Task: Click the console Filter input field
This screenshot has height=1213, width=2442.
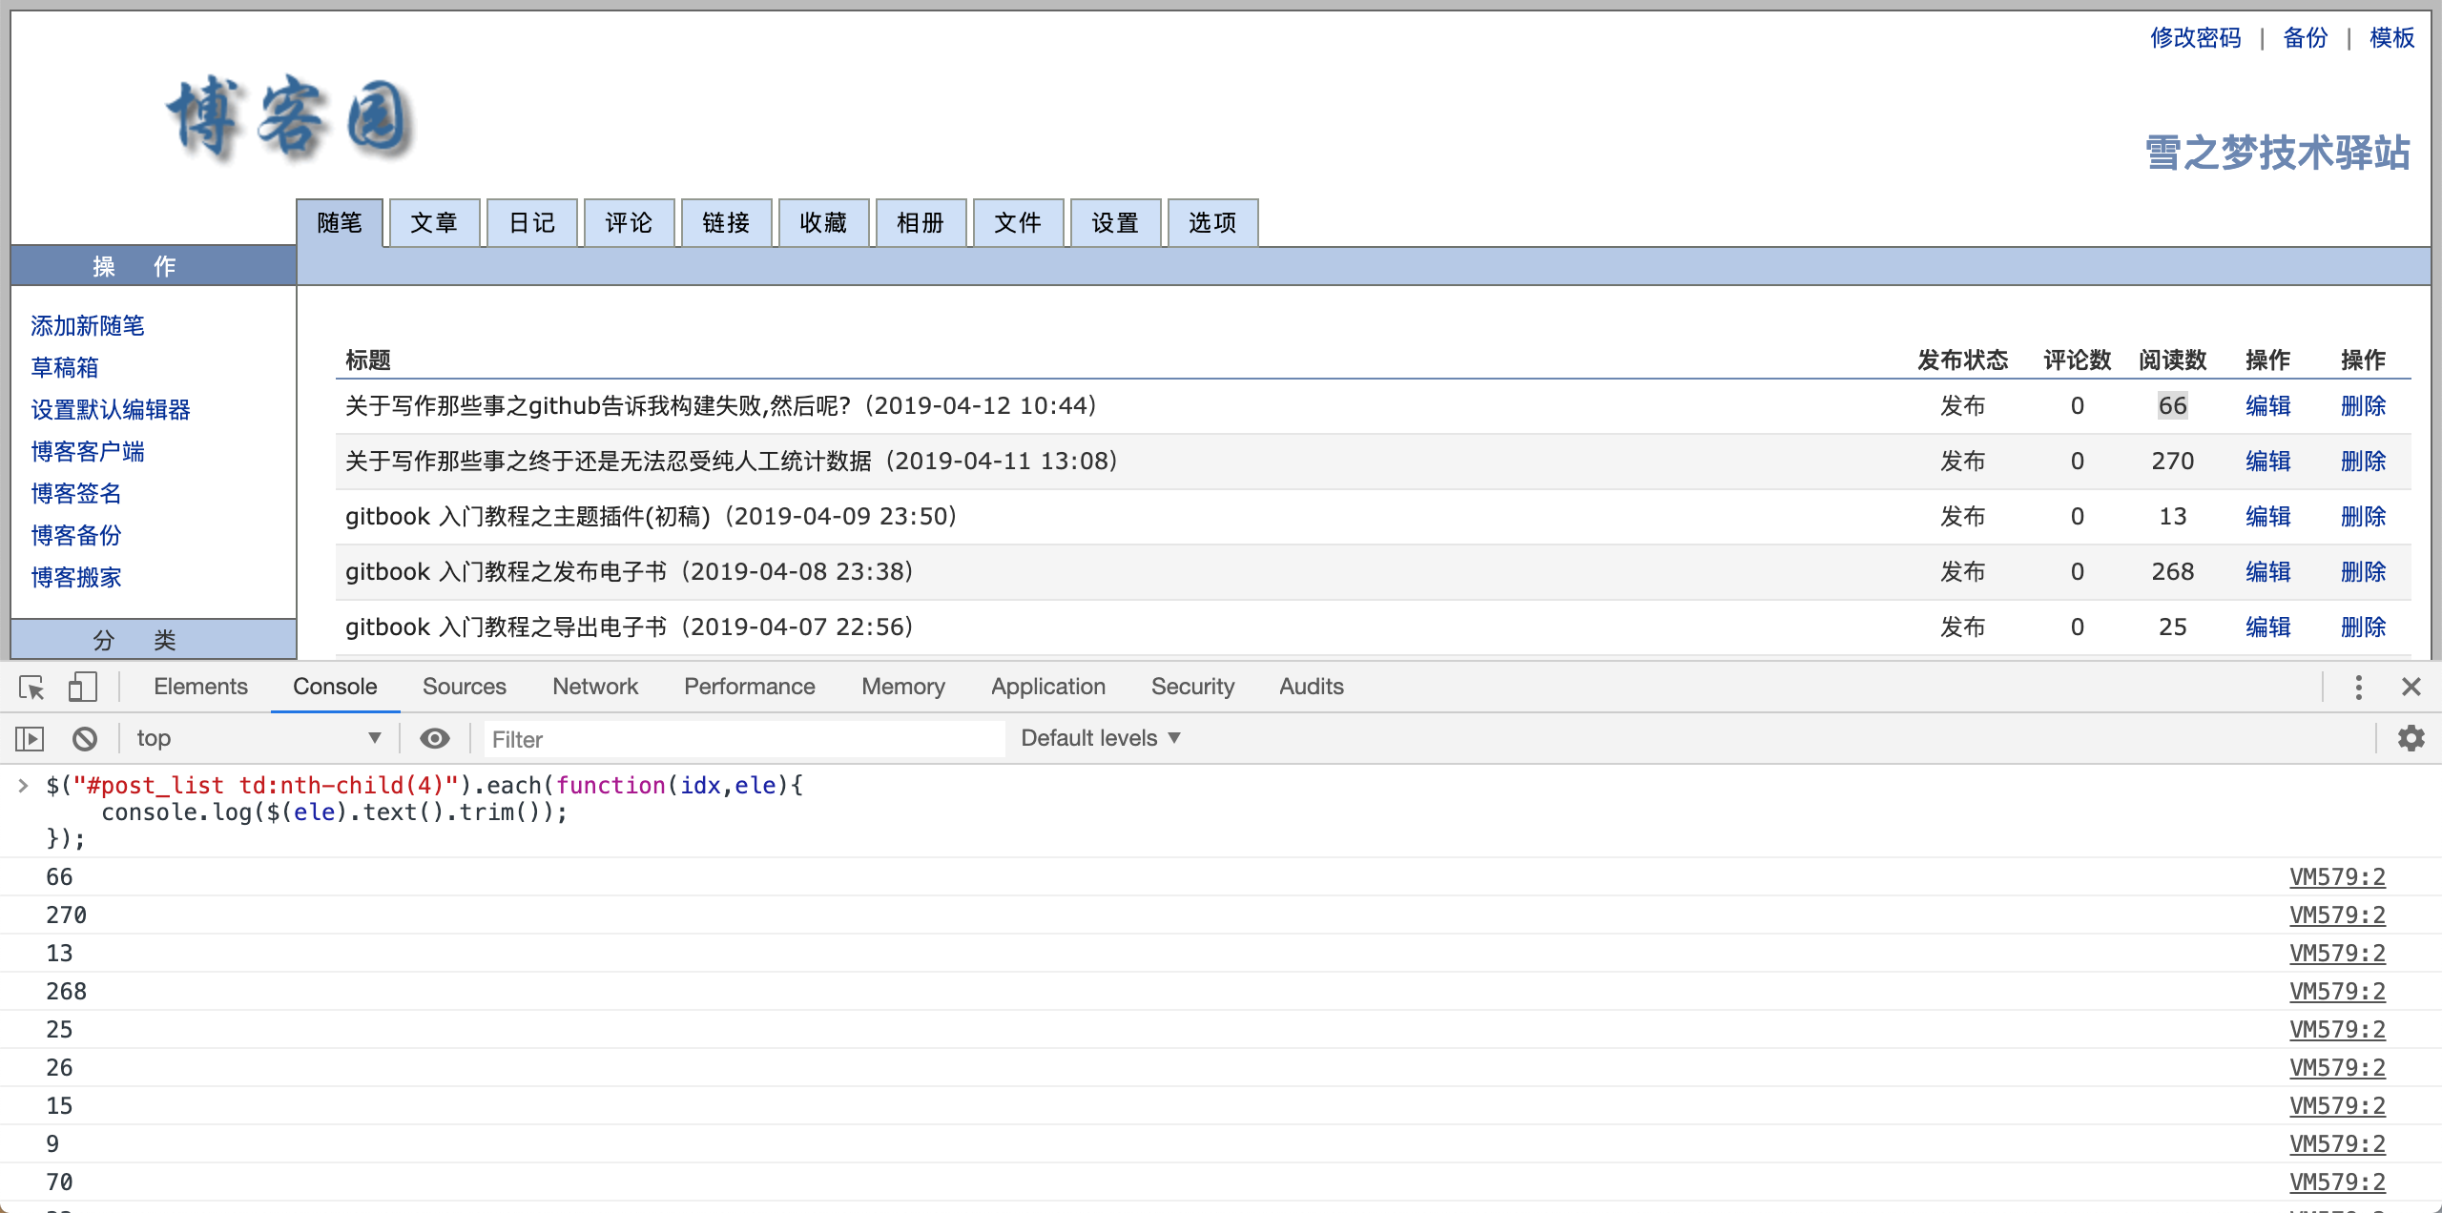Action: pos(744,739)
